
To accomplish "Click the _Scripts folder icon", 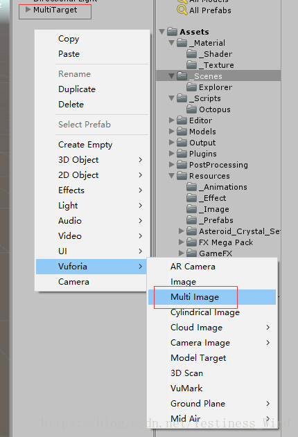I will point(182,98).
